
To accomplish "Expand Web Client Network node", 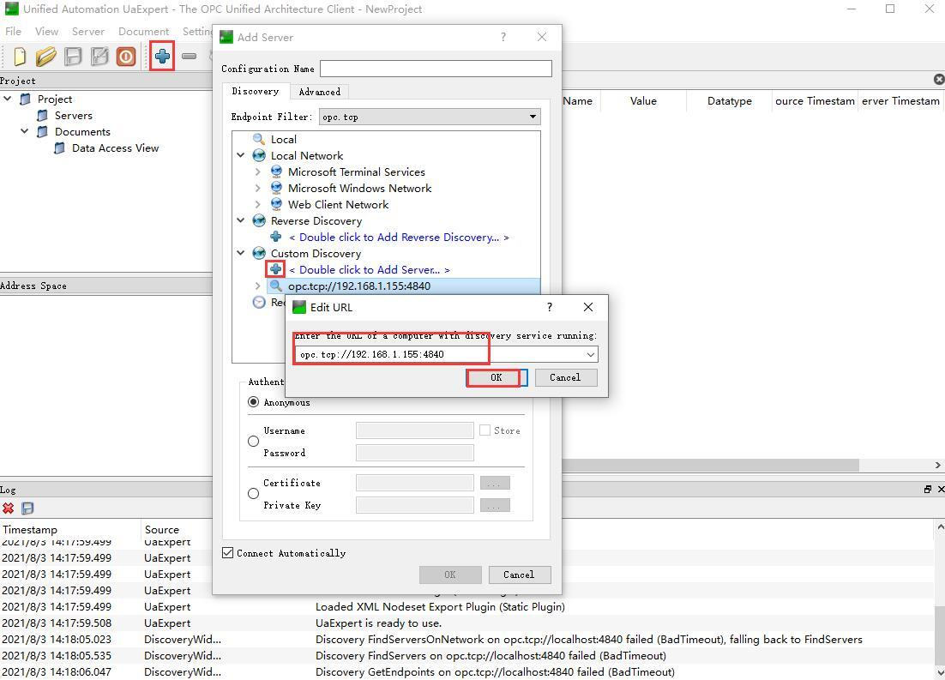I will (258, 204).
